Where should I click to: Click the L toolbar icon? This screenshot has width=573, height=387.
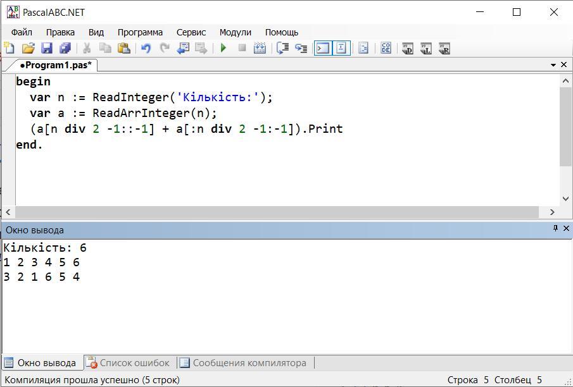426,48
